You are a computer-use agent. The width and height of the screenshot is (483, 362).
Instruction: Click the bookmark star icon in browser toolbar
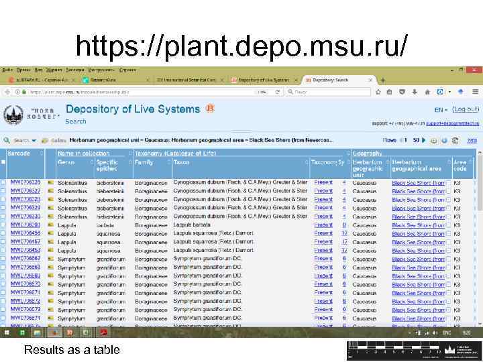pyautogui.click(x=378, y=92)
